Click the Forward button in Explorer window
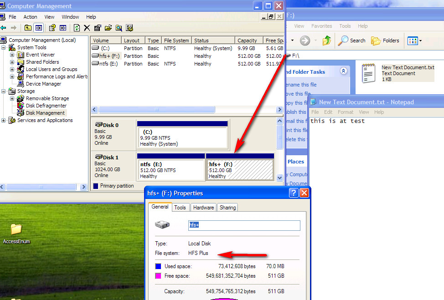Screen dimensions: 444x300 [305, 41]
